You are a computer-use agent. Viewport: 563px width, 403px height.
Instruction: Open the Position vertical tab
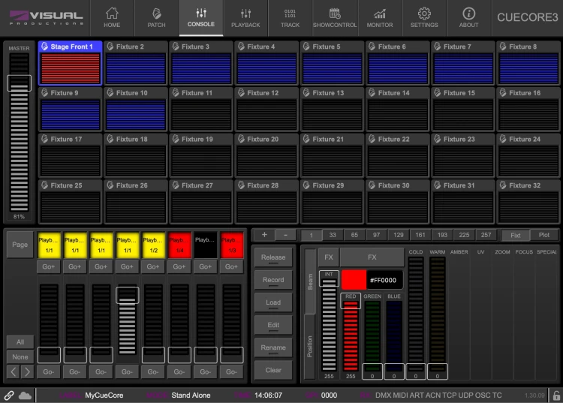pos(310,347)
